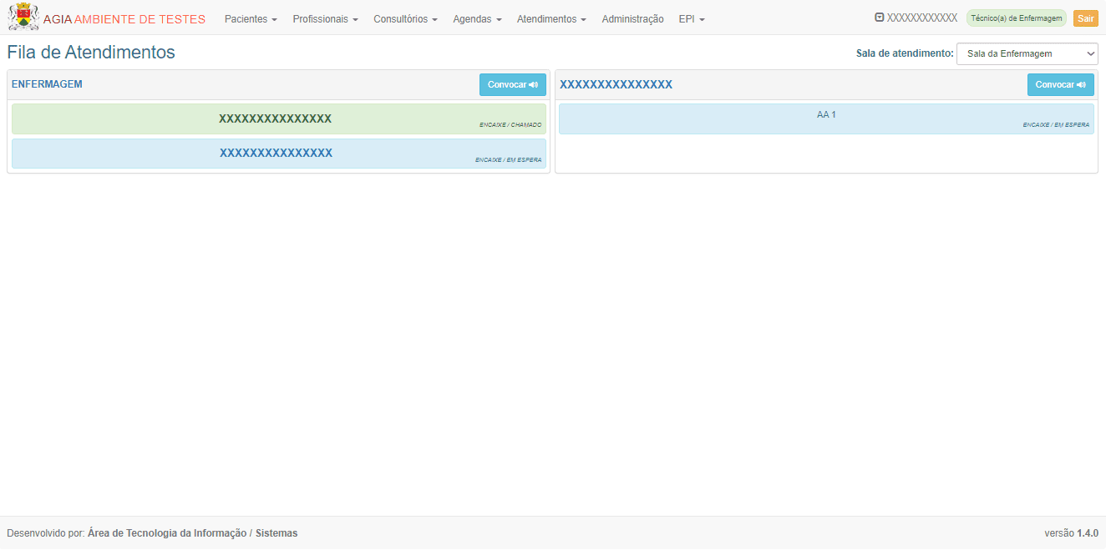Click the XXXXXXXXXXXXXXX queue heading on the right
Viewport: 1106px width, 550px height.
[616, 84]
